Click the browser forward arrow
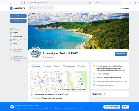The height and width of the screenshot is (111, 139). click(x=6, y=3)
